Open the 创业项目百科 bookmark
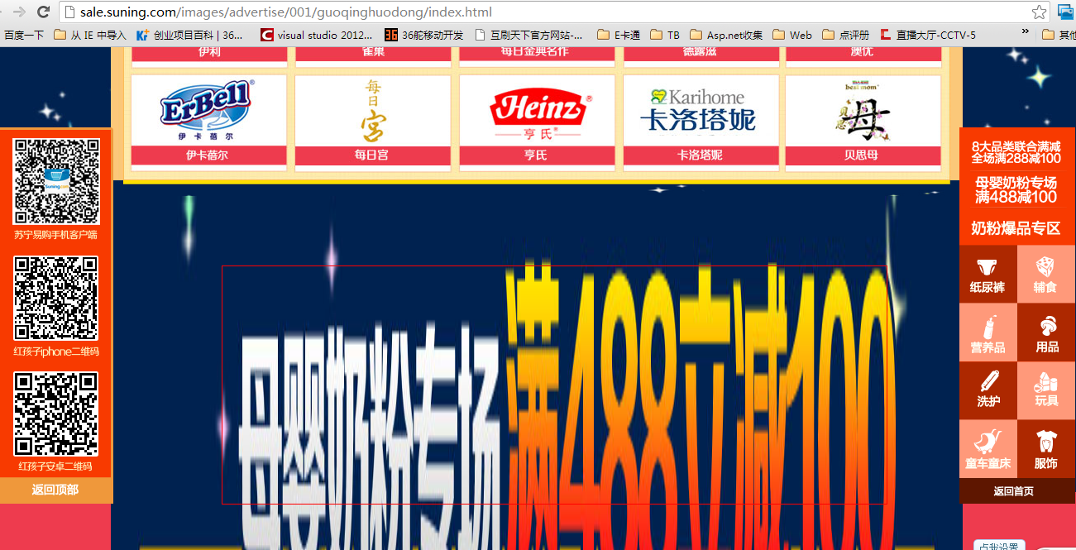Screen dimensions: 1076x550 (x=190, y=35)
